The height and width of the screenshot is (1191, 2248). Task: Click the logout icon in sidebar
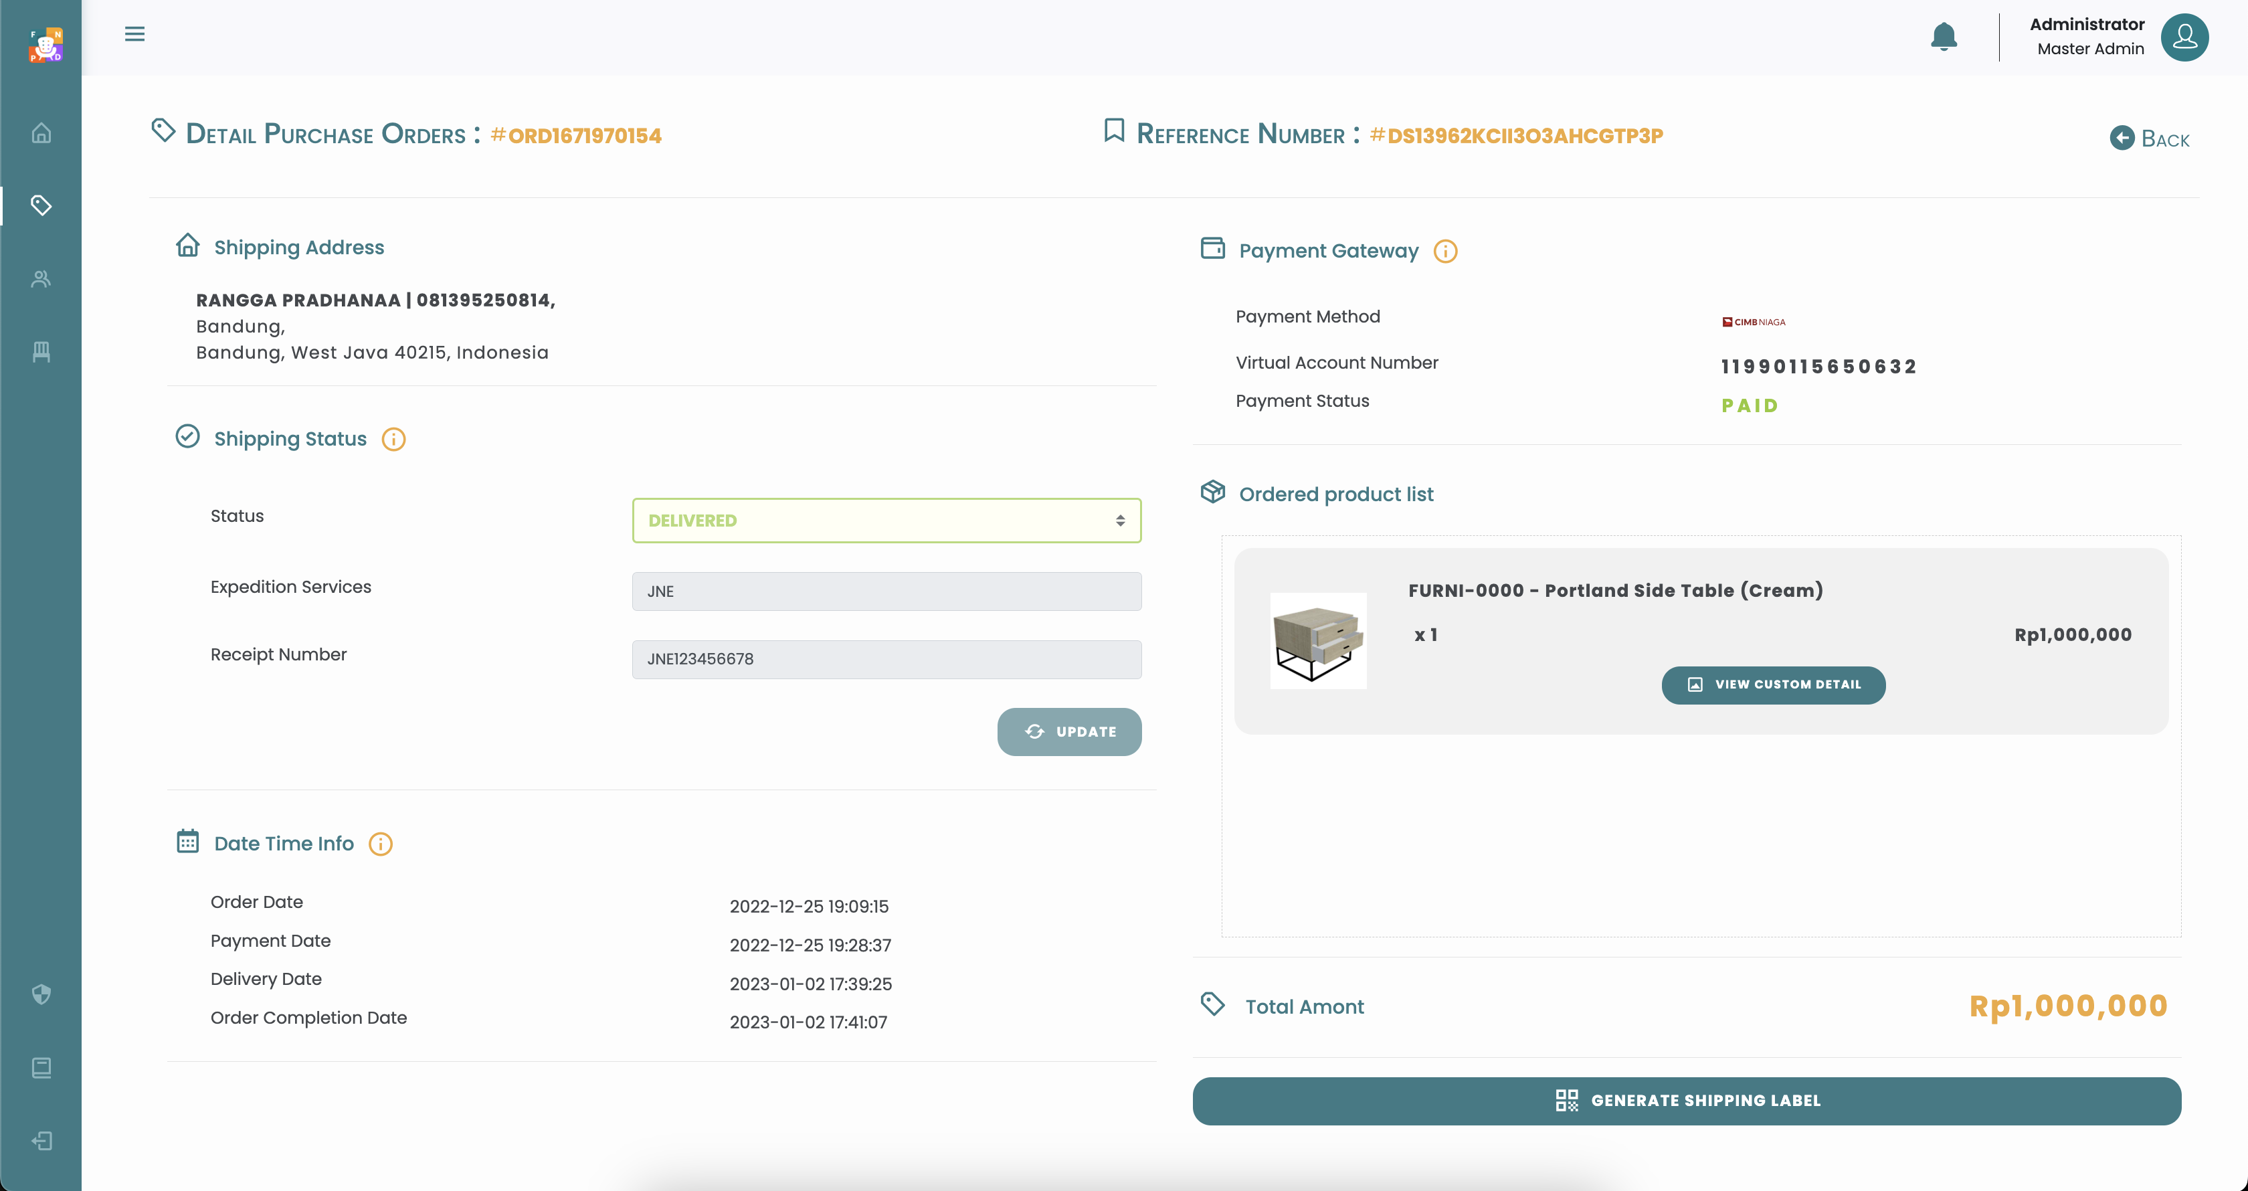point(41,1140)
